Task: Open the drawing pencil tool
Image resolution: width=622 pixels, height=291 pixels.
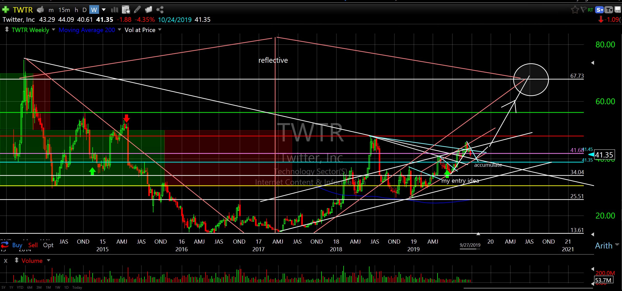Action: [137, 10]
